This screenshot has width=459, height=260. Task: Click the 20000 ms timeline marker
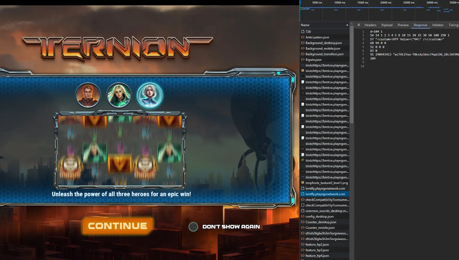coord(386,2)
